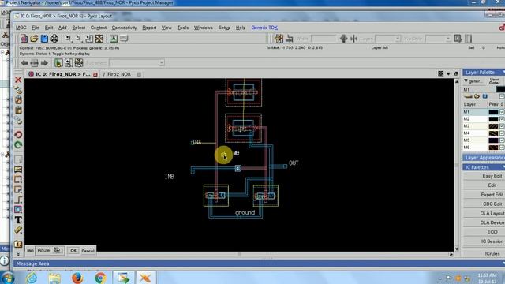Image resolution: width=505 pixels, height=284 pixels.
Task: Open Internet Explorer from the taskbar
Action: click(32, 278)
